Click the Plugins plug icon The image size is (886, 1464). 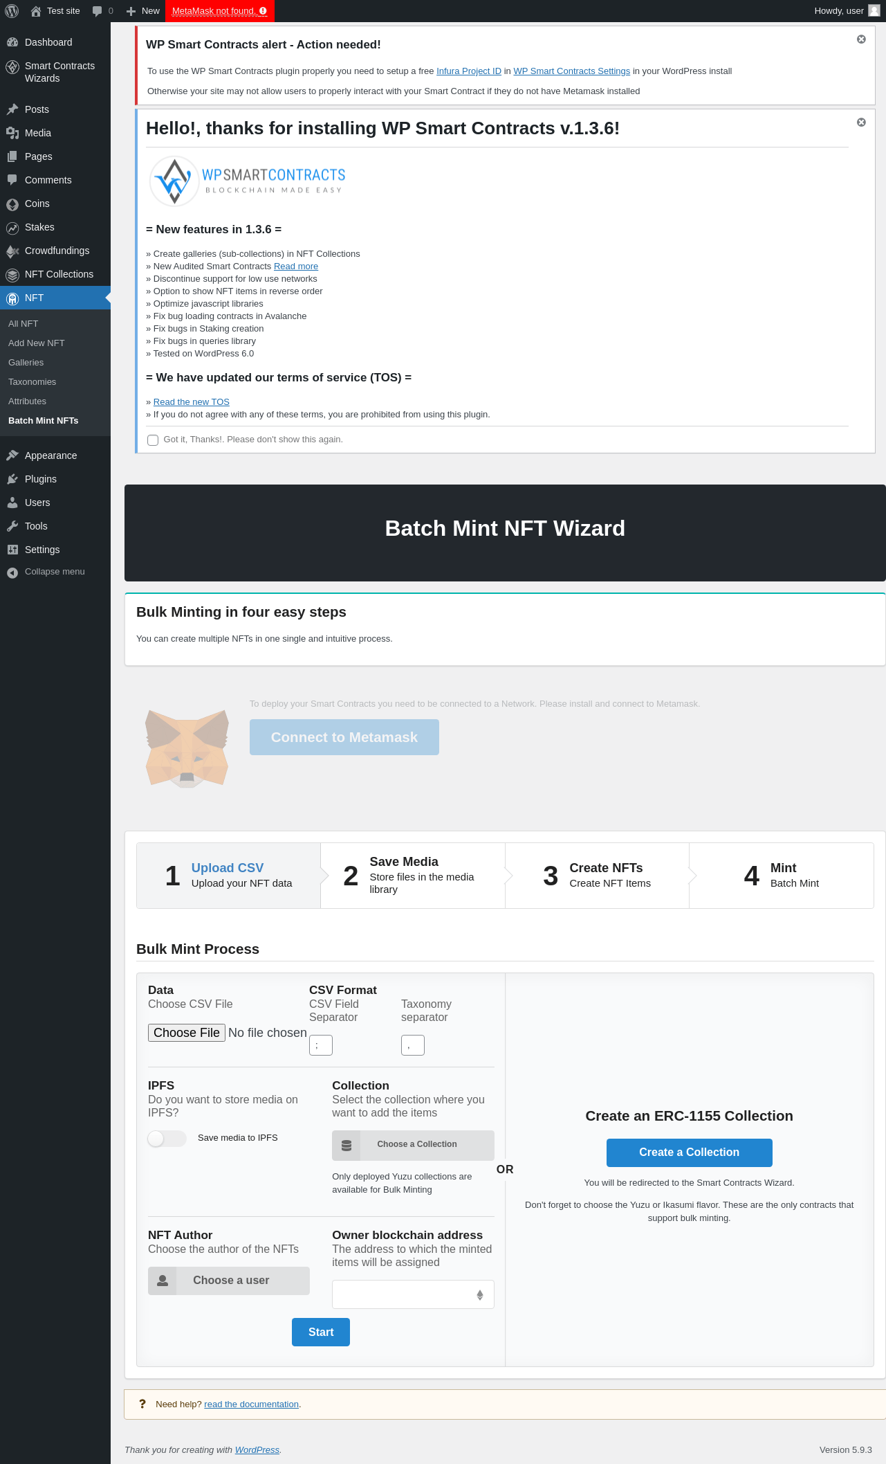click(x=12, y=479)
